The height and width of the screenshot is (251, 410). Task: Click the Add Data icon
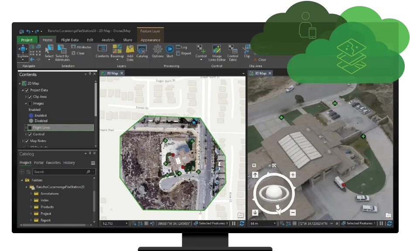[130, 49]
